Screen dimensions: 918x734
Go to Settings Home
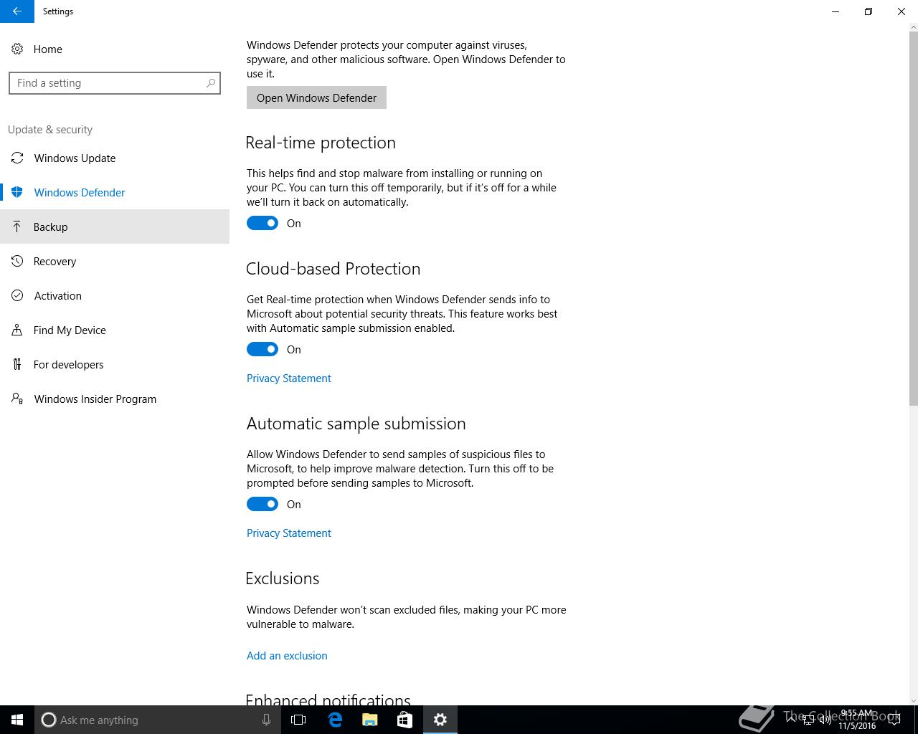coord(115,49)
